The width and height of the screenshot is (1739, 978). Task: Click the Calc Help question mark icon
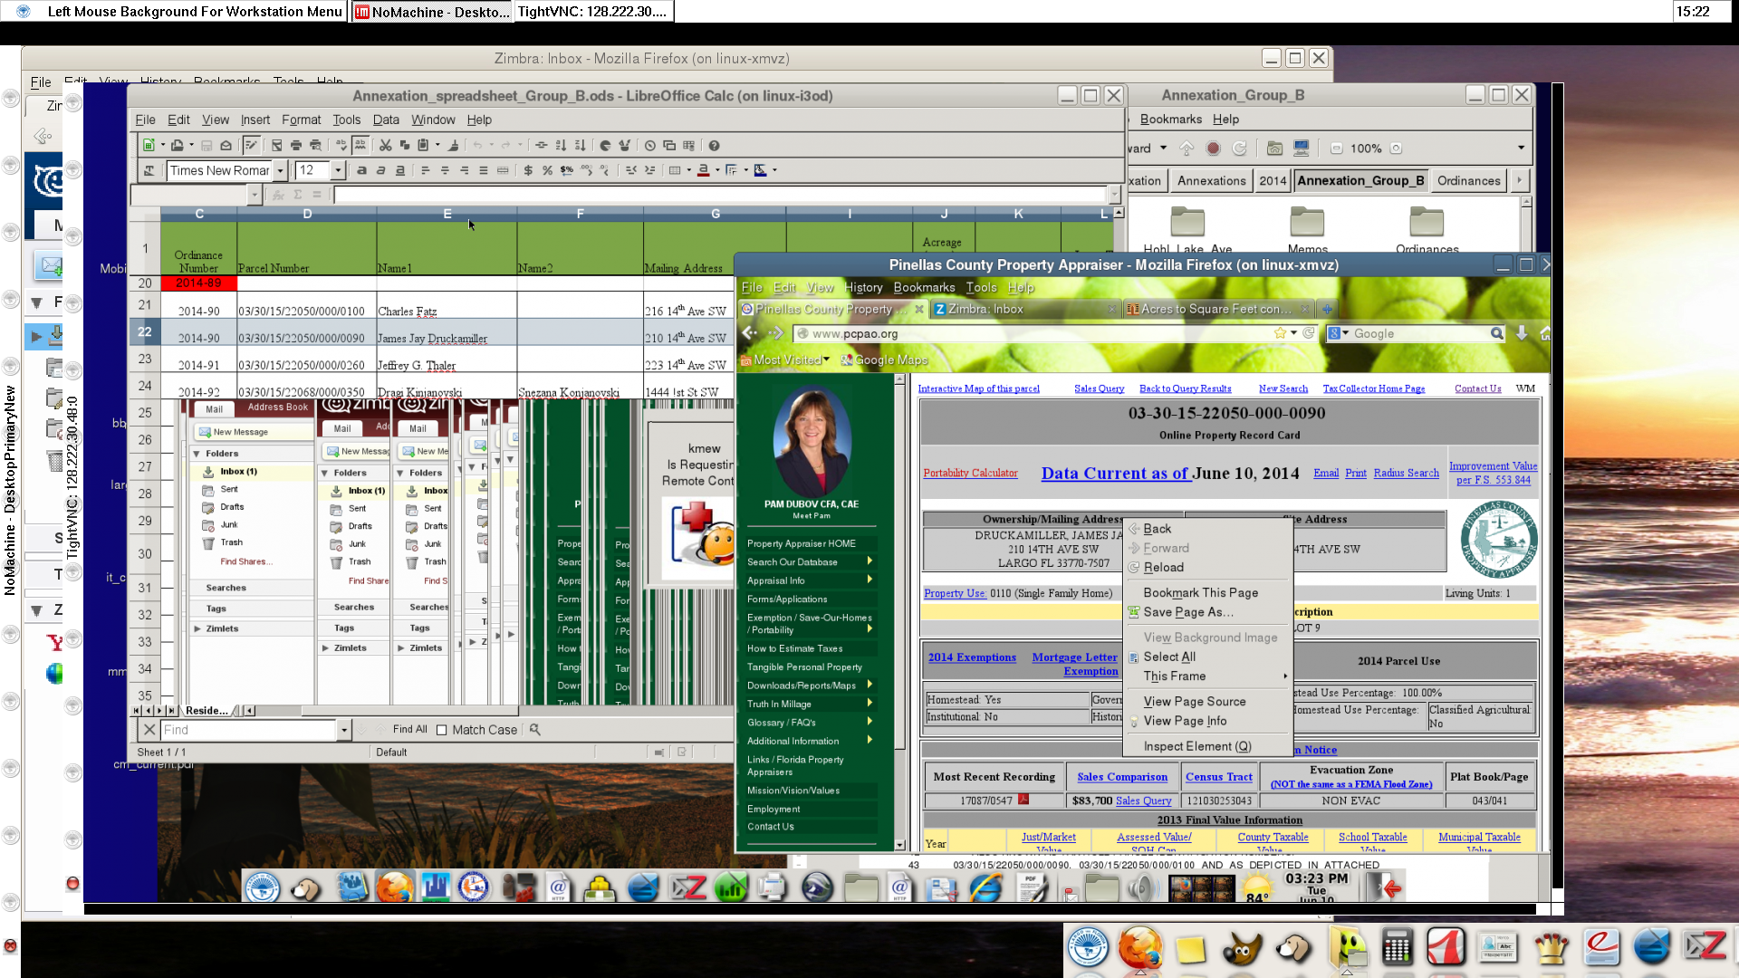[714, 145]
